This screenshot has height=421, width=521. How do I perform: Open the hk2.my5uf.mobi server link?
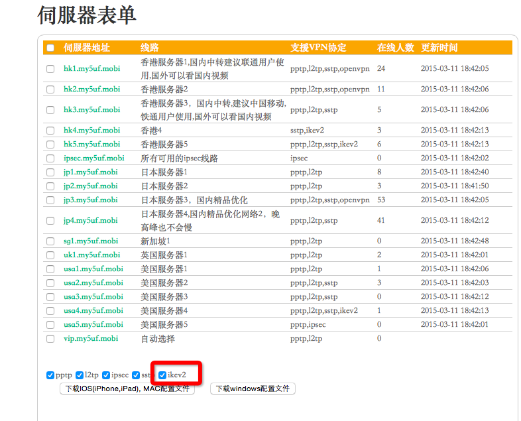[x=91, y=89]
